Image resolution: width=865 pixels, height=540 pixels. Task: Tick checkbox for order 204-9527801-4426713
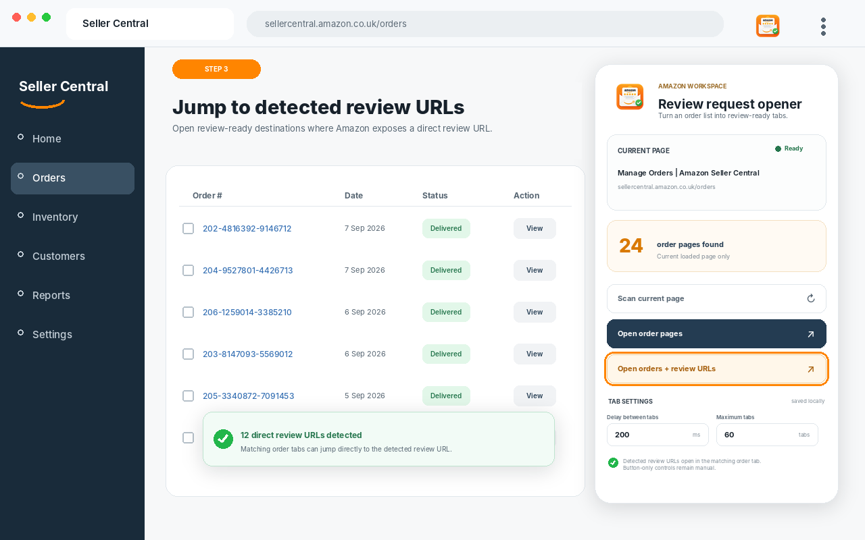click(189, 270)
